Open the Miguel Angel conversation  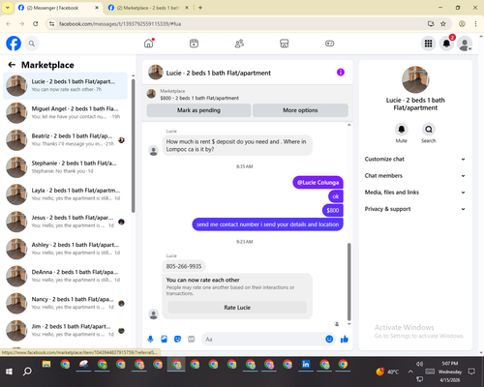[65, 113]
